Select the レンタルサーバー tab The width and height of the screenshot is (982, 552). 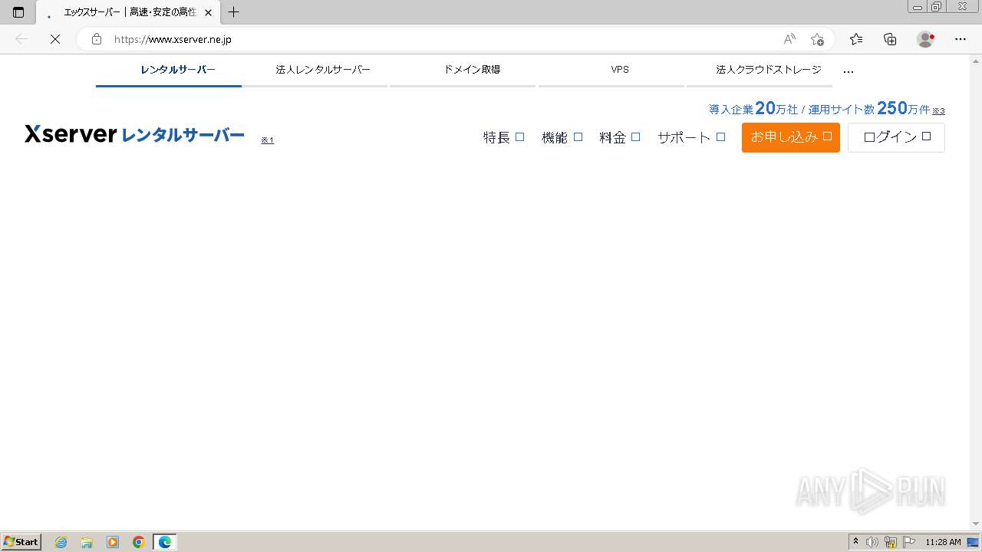click(x=169, y=71)
